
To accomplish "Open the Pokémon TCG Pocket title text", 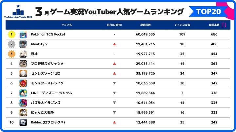I will pos(48,34).
